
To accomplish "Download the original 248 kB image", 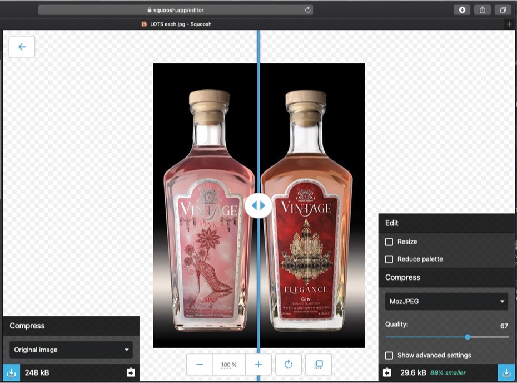I will coord(11,372).
